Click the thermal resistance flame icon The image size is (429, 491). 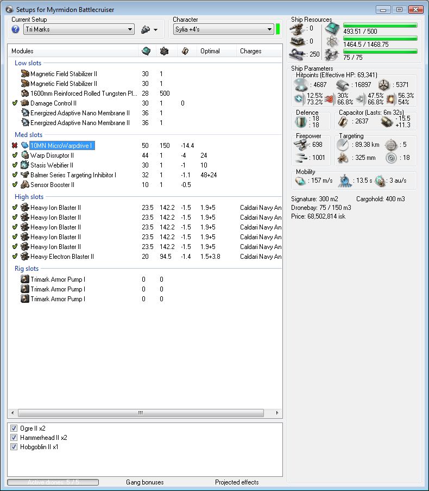click(x=329, y=99)
